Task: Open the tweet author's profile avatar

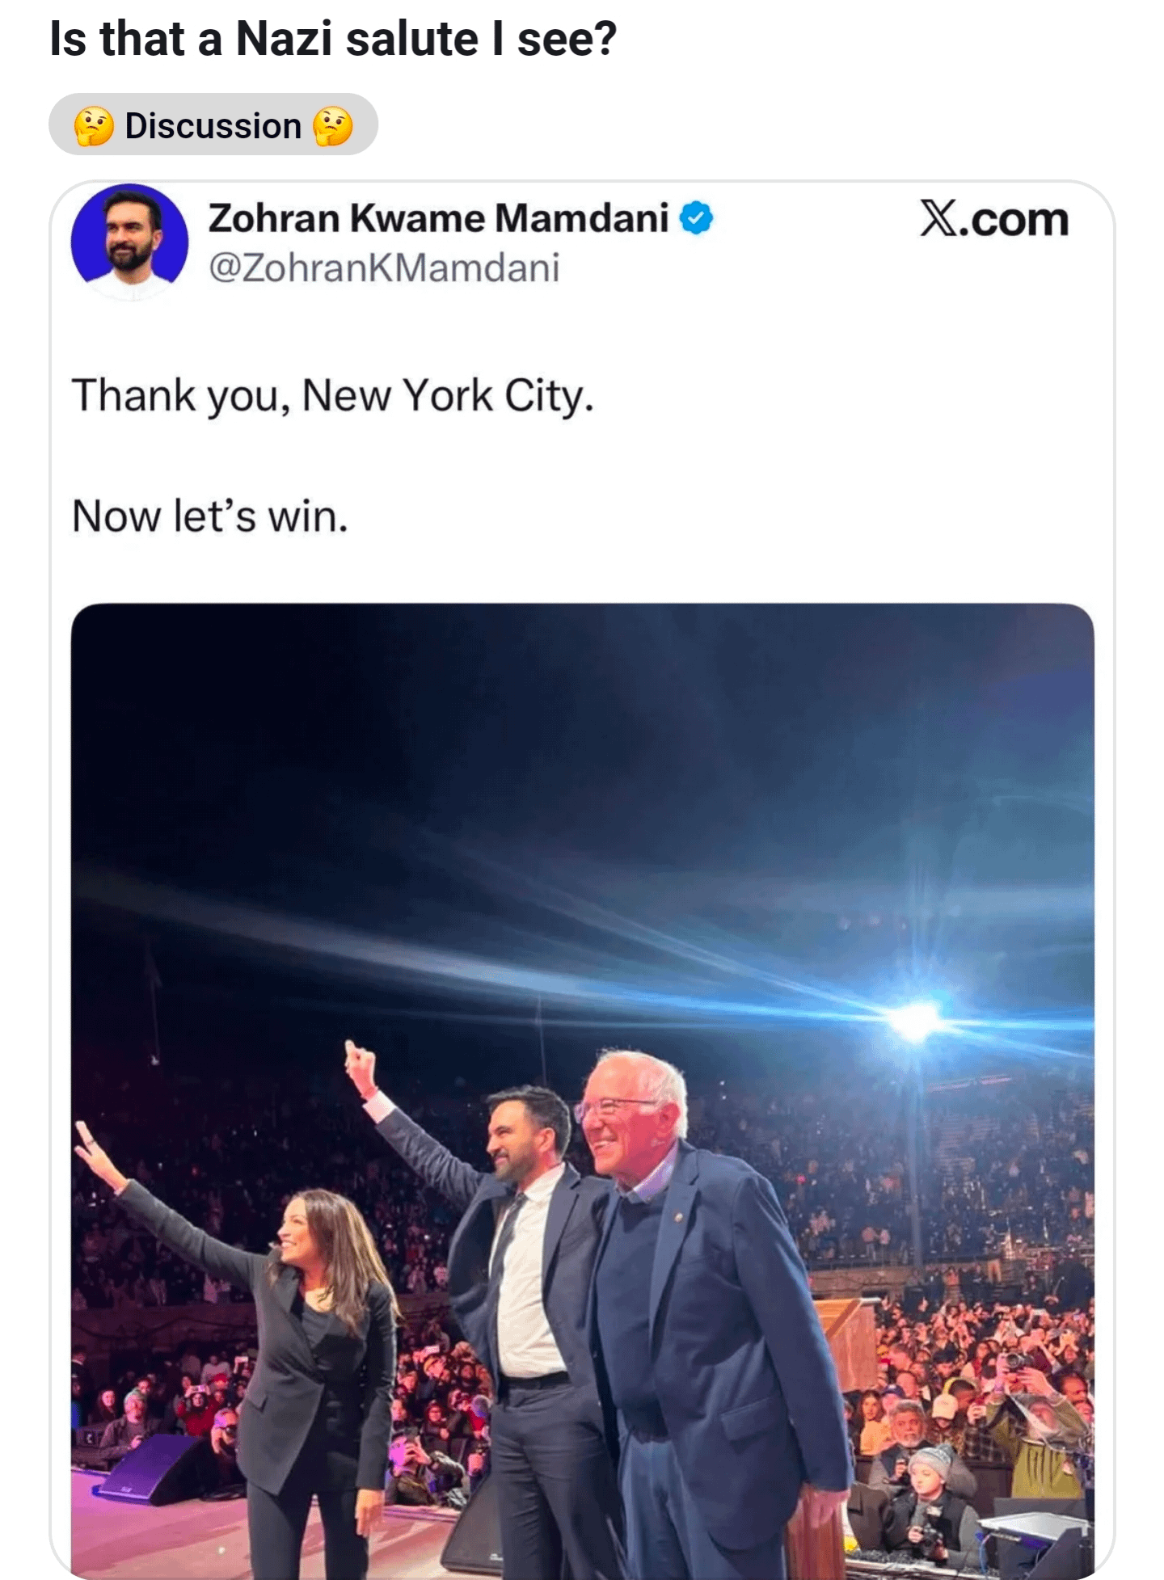Action: pos(129,241)
